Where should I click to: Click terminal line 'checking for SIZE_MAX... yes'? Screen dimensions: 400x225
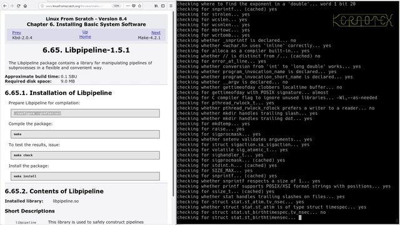214,171
